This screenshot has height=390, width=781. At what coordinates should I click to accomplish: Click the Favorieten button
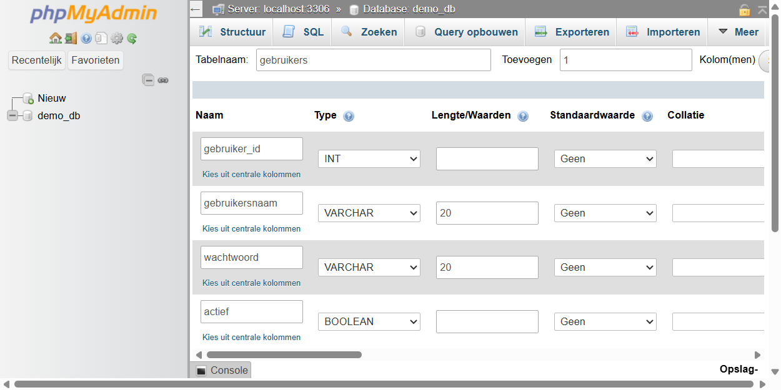coord(96,61)
